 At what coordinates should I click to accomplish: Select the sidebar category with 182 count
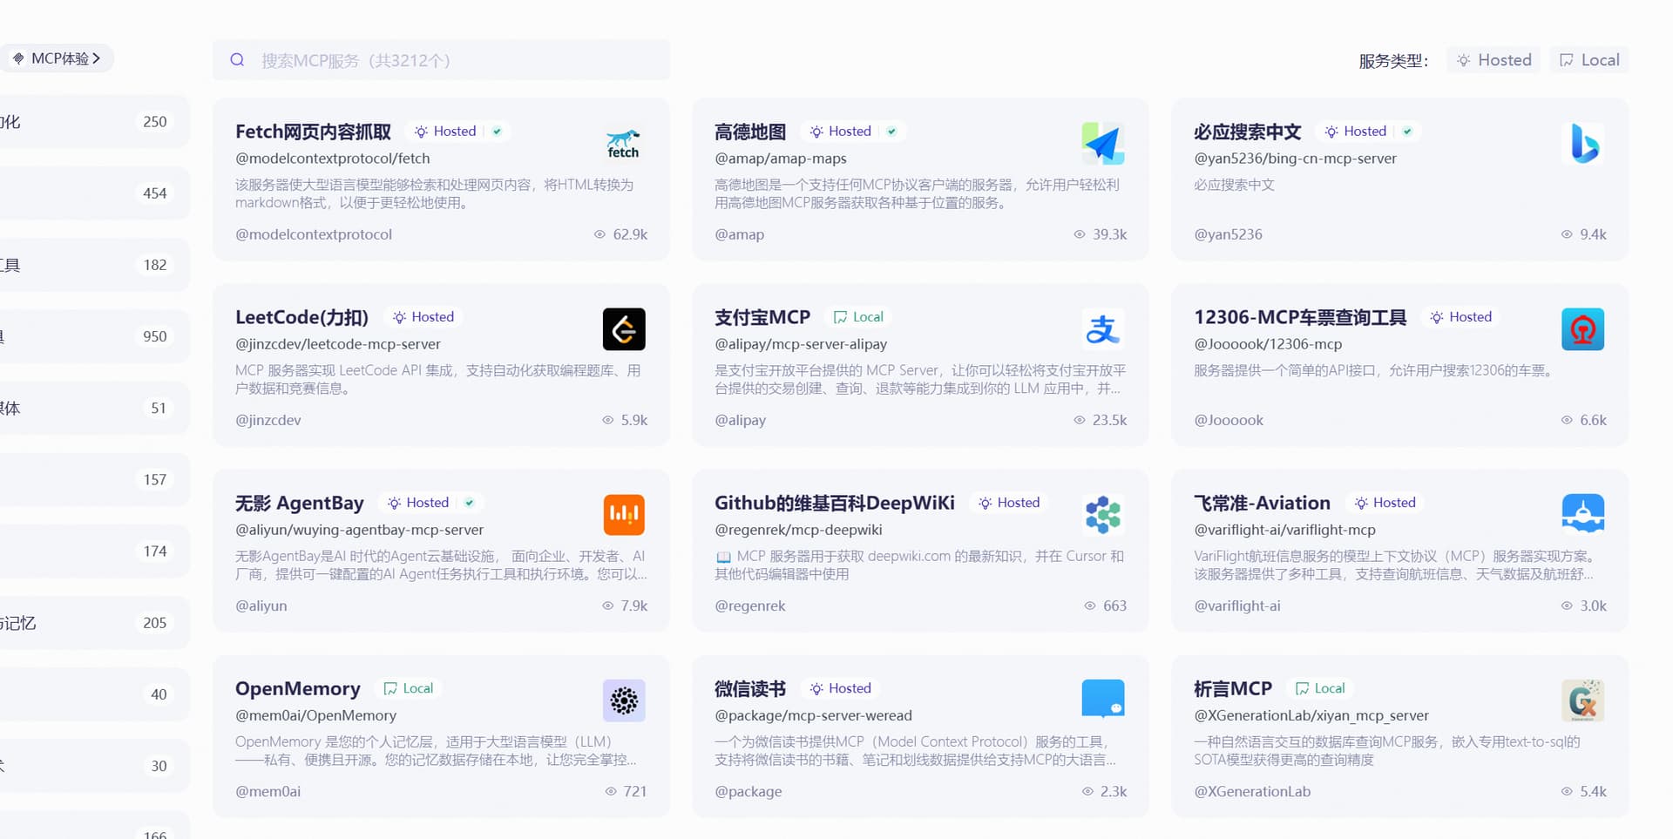pyautogui.click(x=93, y=265)
